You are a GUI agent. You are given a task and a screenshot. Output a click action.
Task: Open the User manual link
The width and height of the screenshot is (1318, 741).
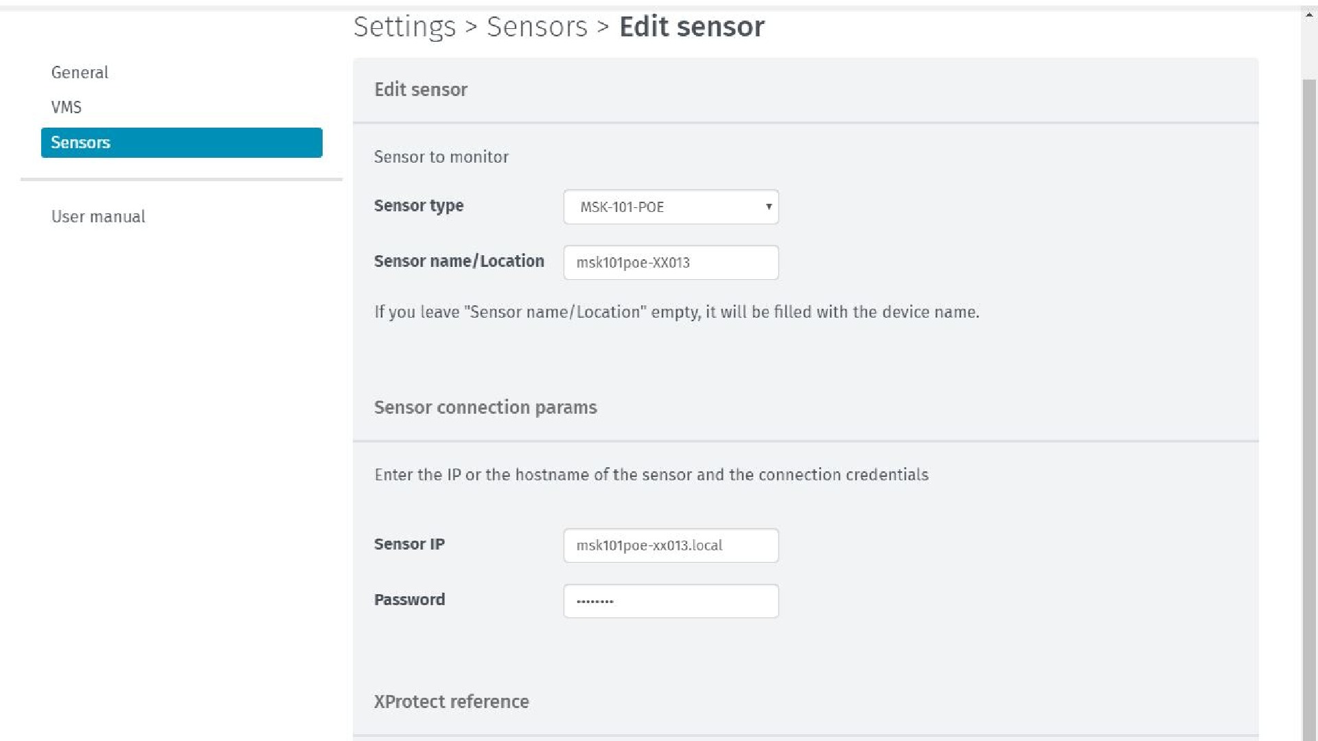pyautogui.click(x=98, y=217)
